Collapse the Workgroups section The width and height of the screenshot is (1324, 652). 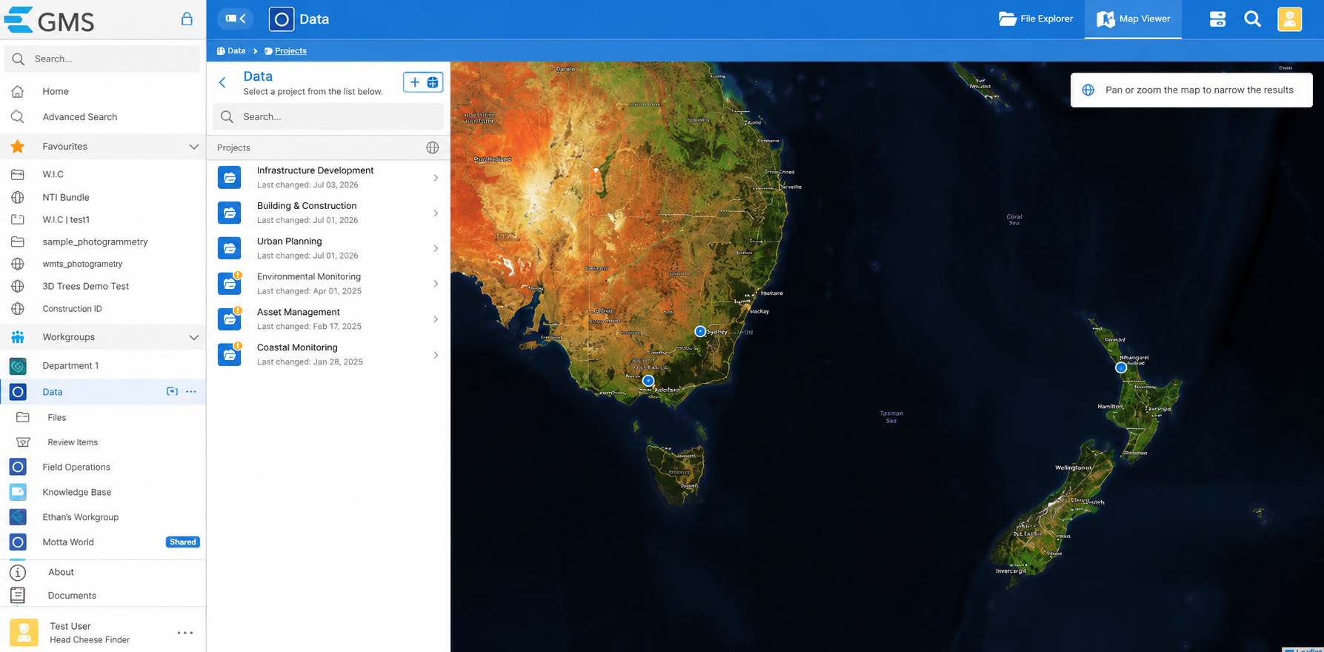193,337
